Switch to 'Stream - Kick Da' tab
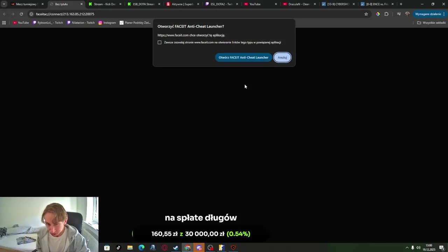 tap(104, 4)
